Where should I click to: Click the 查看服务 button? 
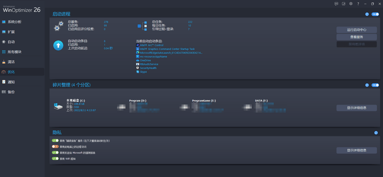click(x=356, y=37)
